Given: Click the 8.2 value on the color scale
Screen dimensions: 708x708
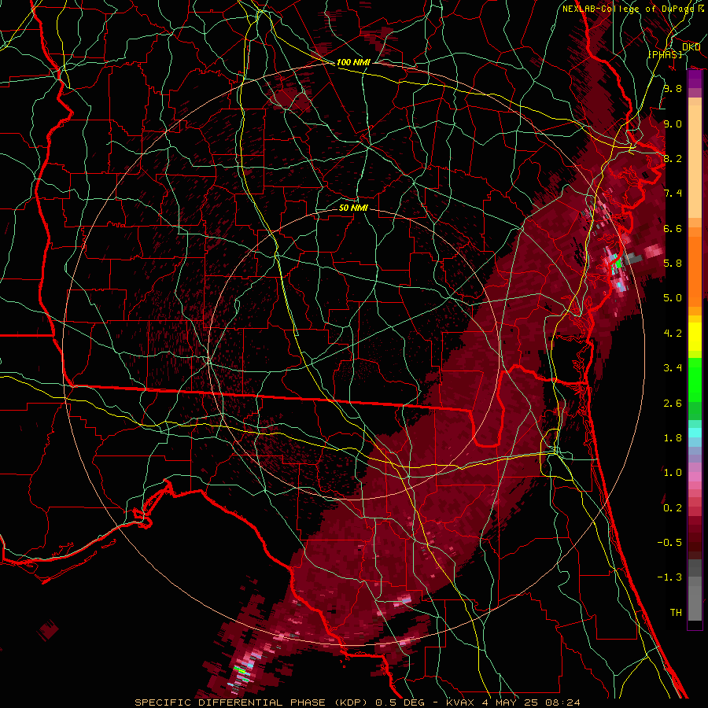Looking at the screenshot, I should [673, 158].
